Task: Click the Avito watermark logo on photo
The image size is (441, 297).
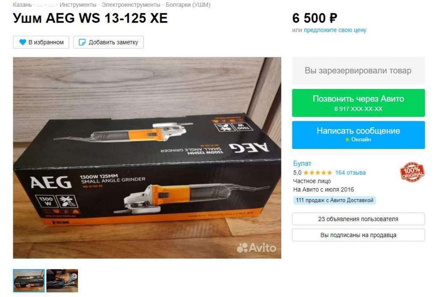Action: pos(256,248)
